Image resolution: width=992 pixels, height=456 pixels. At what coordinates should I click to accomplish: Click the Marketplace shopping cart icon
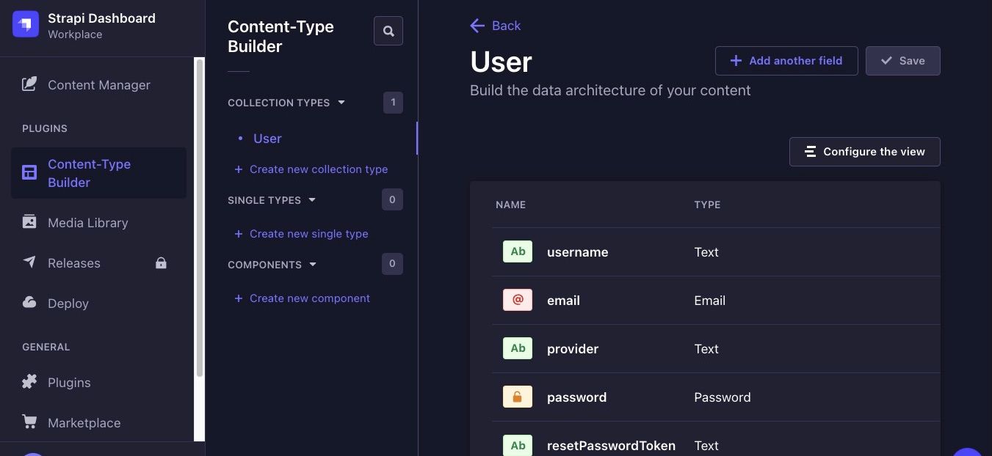pyautogui.click(x=29, y=422)
